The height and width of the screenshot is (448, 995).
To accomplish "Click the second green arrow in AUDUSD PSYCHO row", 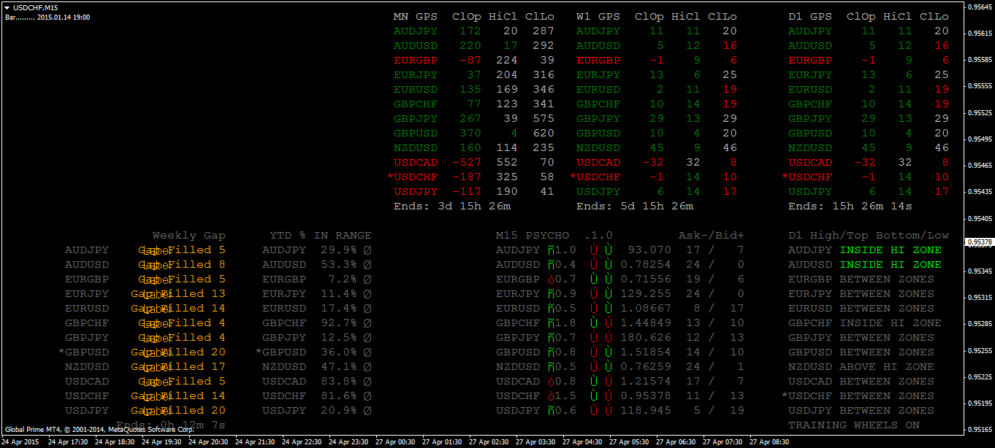I will click(x=609, y=264).
